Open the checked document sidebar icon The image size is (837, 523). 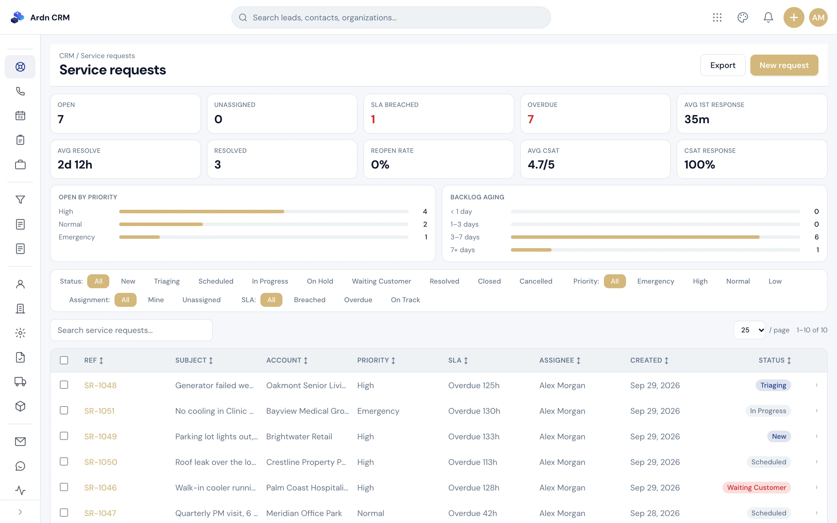pos(20,357)
